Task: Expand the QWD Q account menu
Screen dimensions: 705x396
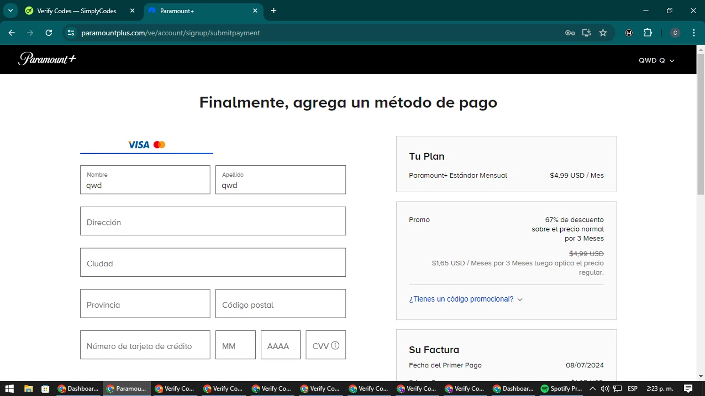Action: 657,61
